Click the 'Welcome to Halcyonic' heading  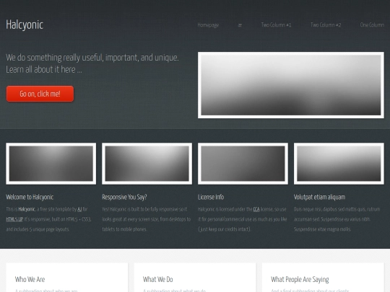click(30, 197)
